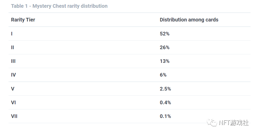Click the 6% distribution value

click(163, 75)
